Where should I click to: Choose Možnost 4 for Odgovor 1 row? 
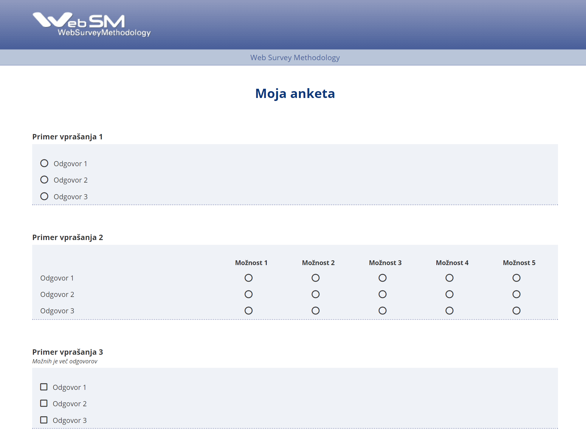point(449,278)
